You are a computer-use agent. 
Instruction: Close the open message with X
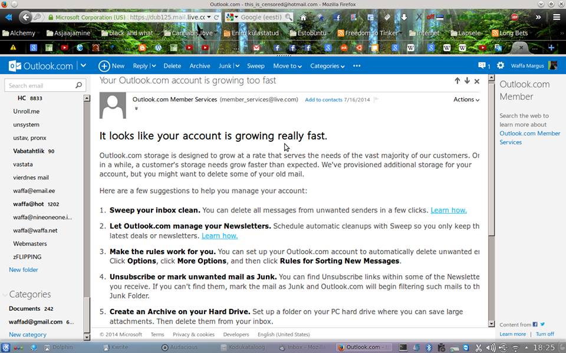[x=477, y=81]
